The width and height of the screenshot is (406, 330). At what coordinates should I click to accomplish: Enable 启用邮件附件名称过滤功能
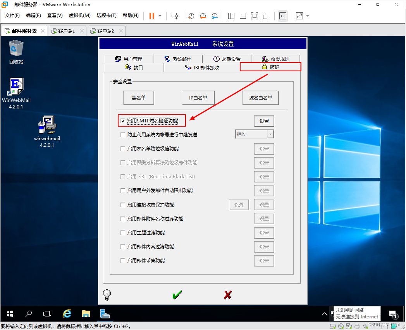[x=123, y=219]
